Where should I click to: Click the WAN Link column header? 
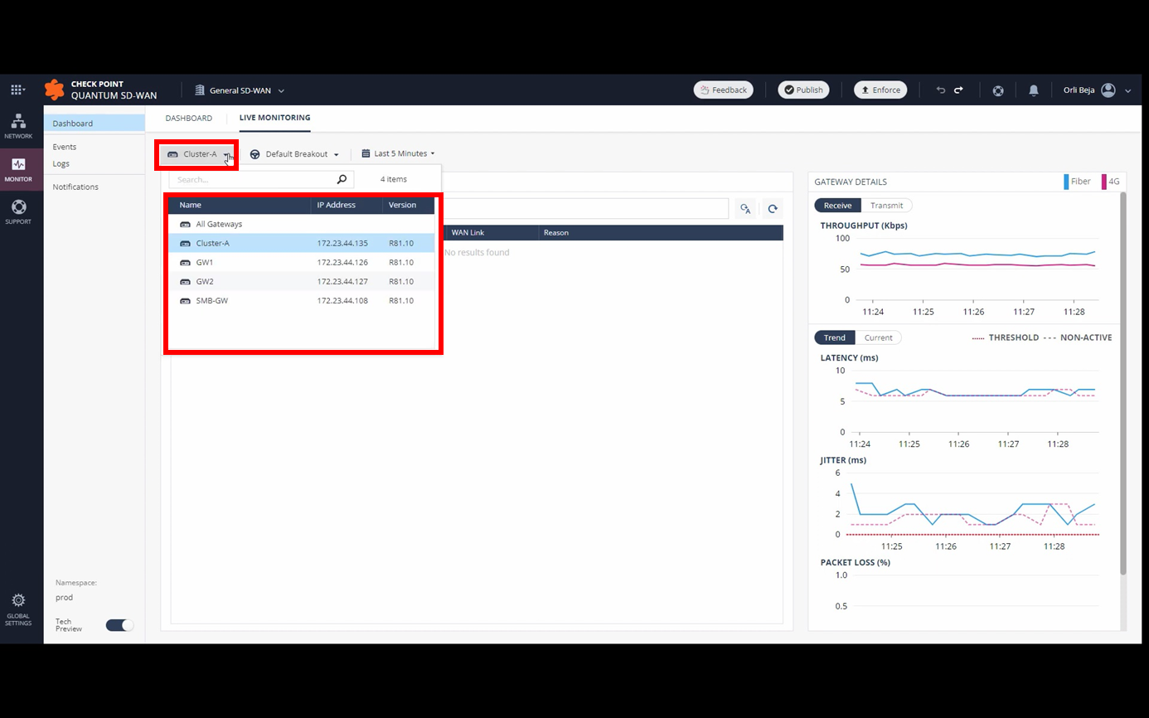468,233
